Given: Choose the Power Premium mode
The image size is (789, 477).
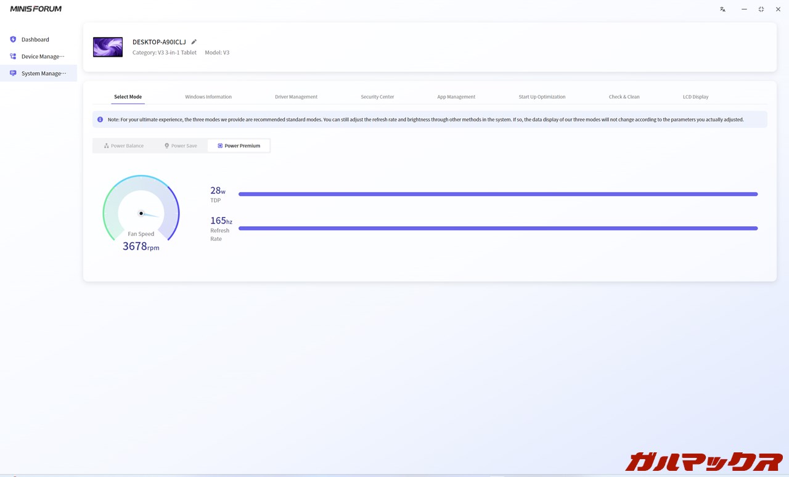Looking at the screenshot, I should [x=239, y=146].
